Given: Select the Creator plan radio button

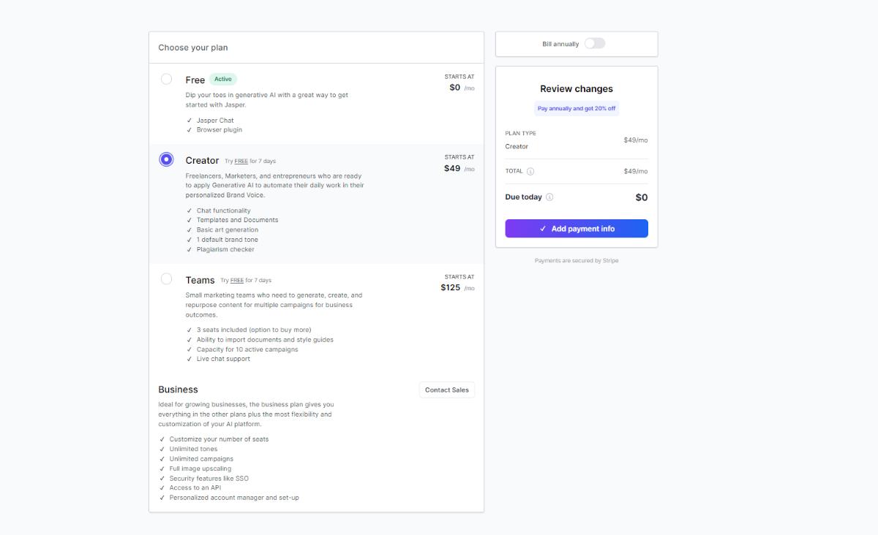Looking at the screenshot, I should point(166,159).
